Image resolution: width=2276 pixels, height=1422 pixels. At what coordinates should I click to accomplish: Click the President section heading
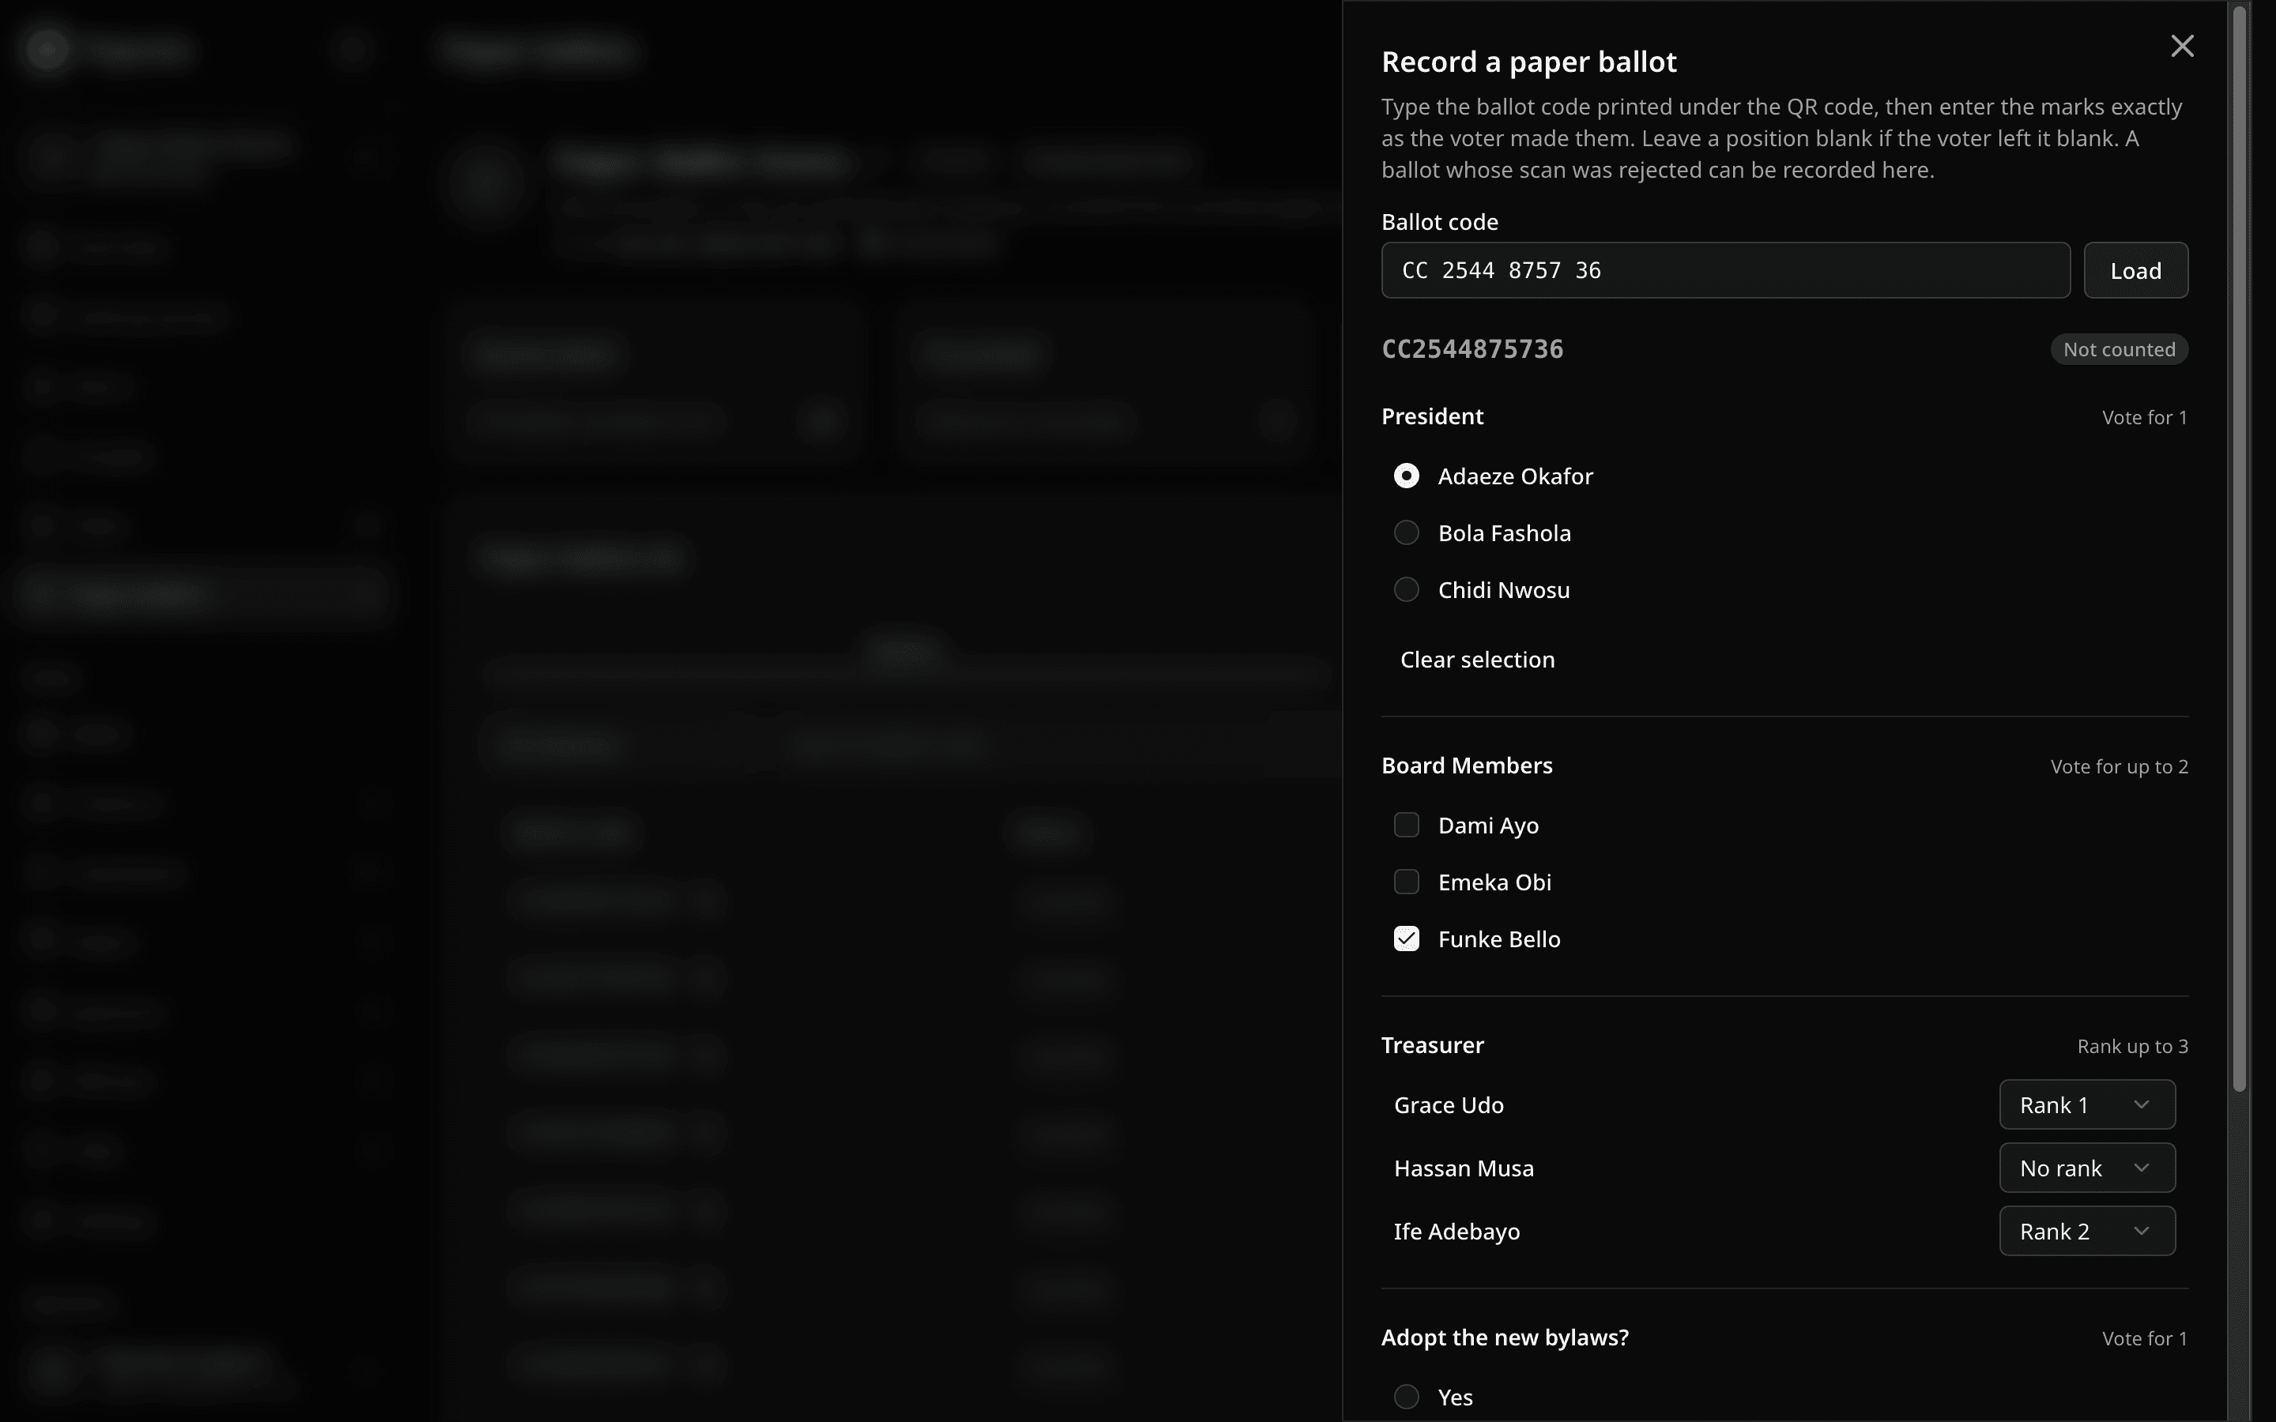[x=1431, y=416]
